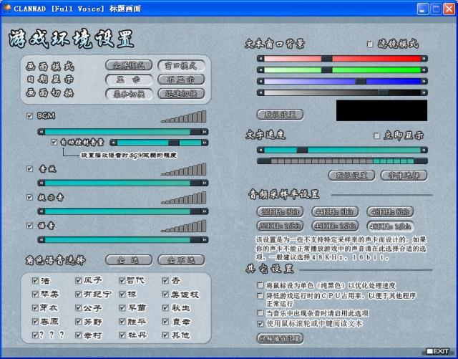
Task: Uncheck voice for character 智代
Action: click(x=122, y=281)
